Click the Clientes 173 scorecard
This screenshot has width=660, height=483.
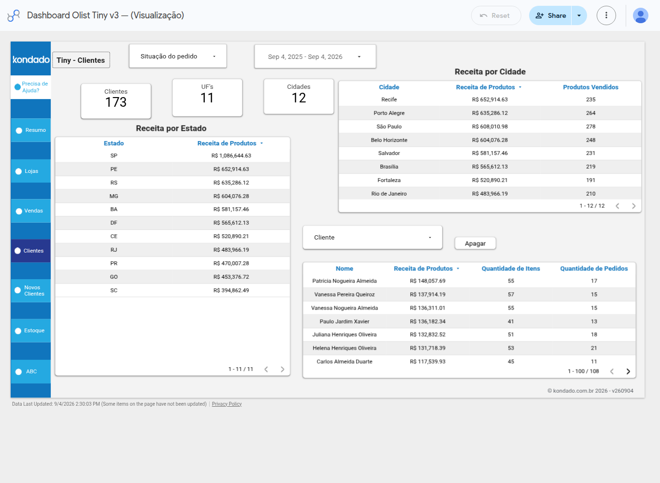pyautogui.click(x=116, y=101)
